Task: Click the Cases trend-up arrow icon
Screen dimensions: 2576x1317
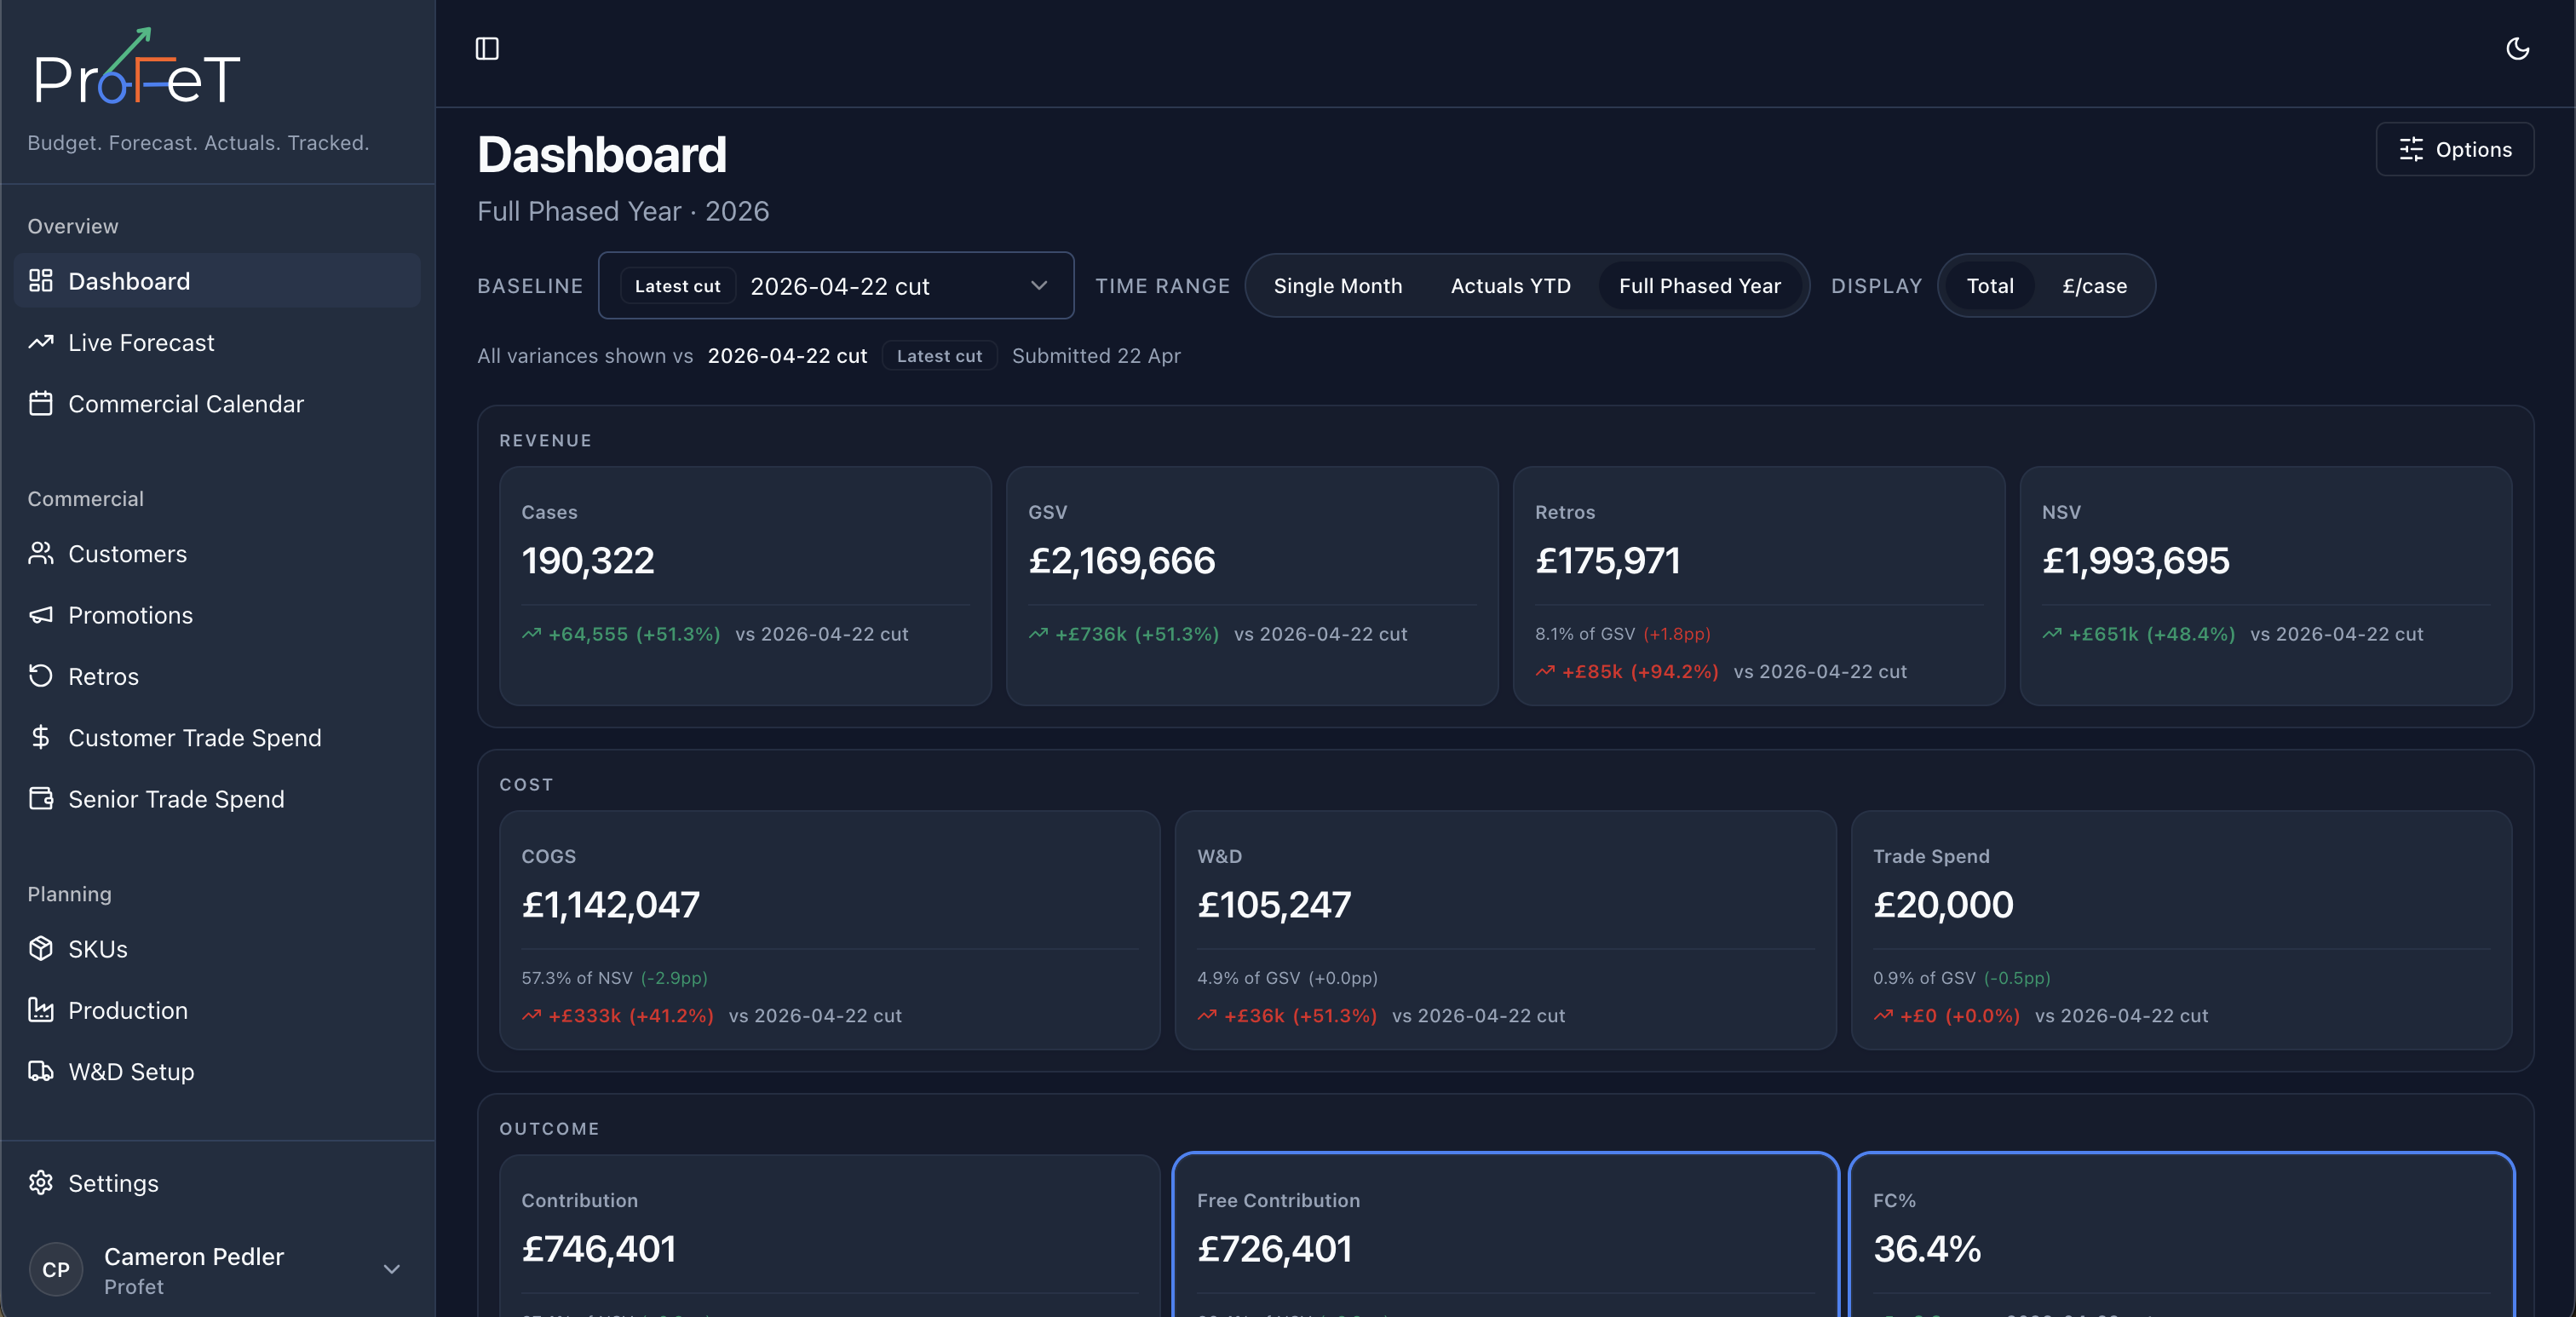Action: [531, 633]
